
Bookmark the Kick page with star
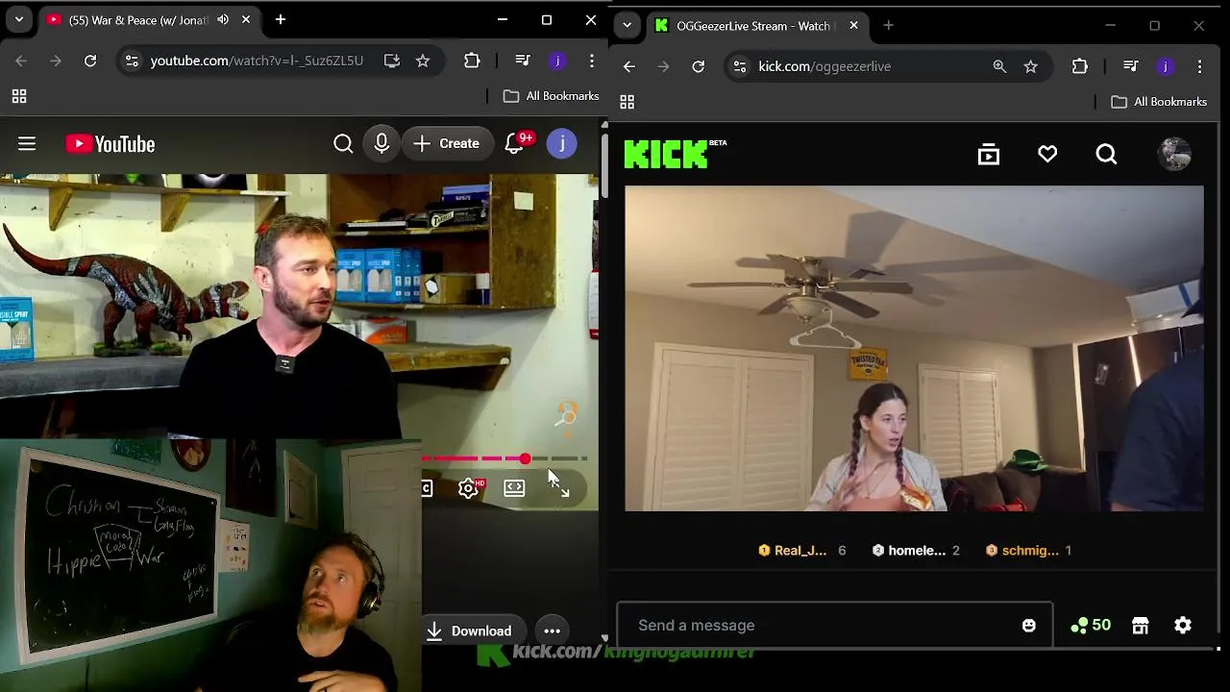click(1031, 66)
